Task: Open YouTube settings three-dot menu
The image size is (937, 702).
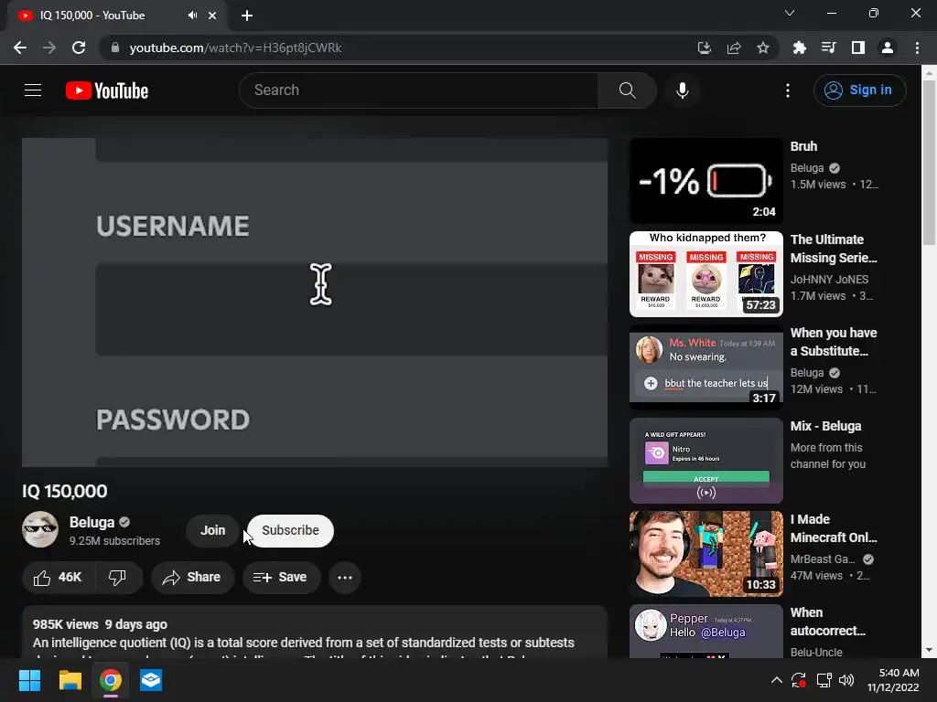Action: [x=788, y=90]
